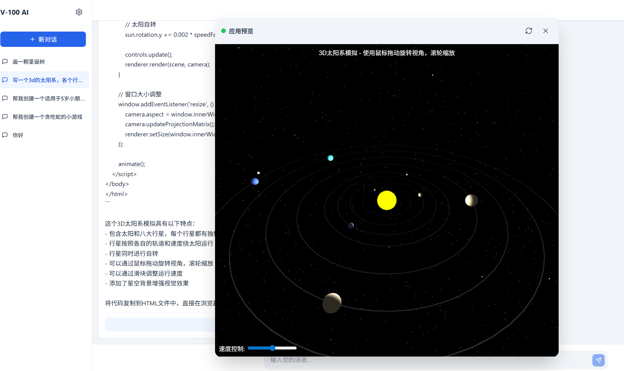Click the V-100 AI title
624x371 pixels.
click(x=14, y=12)
